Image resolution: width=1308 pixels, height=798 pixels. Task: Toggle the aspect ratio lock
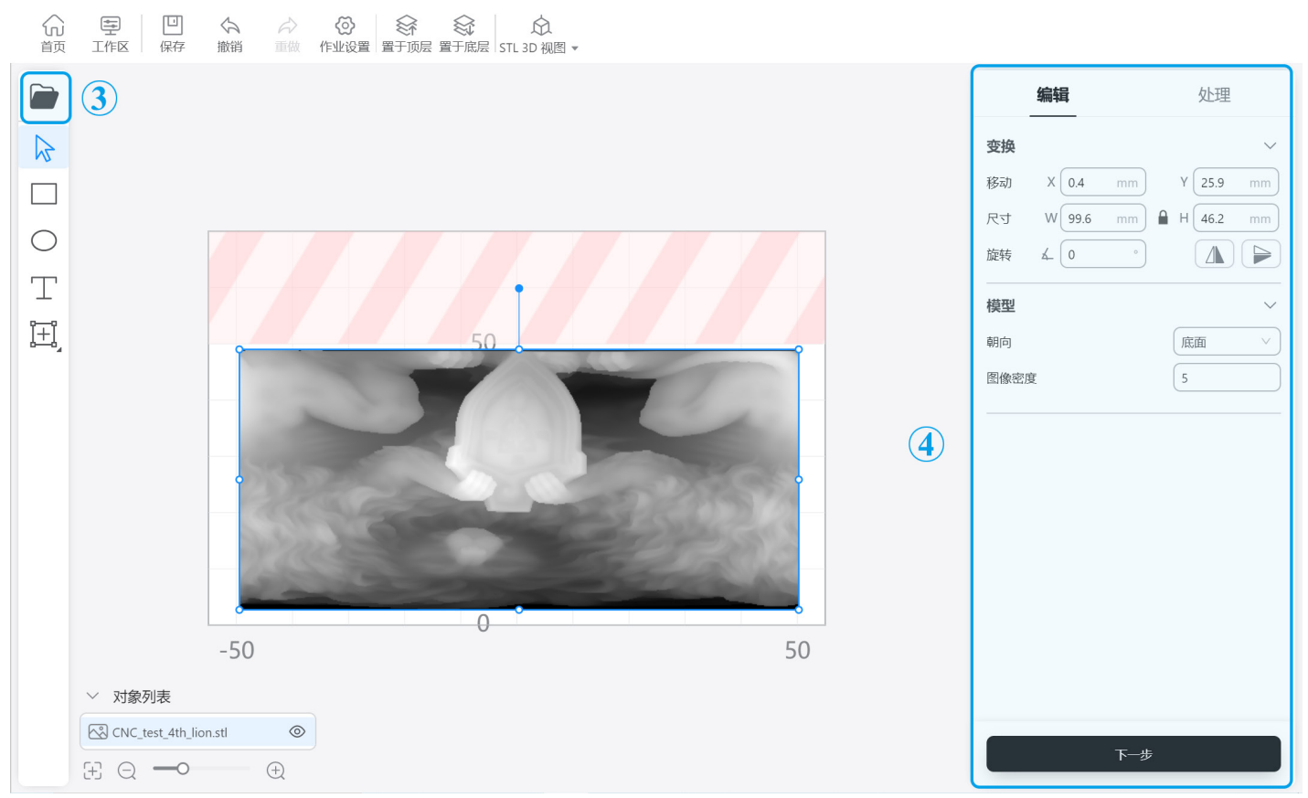point(1163,218)
